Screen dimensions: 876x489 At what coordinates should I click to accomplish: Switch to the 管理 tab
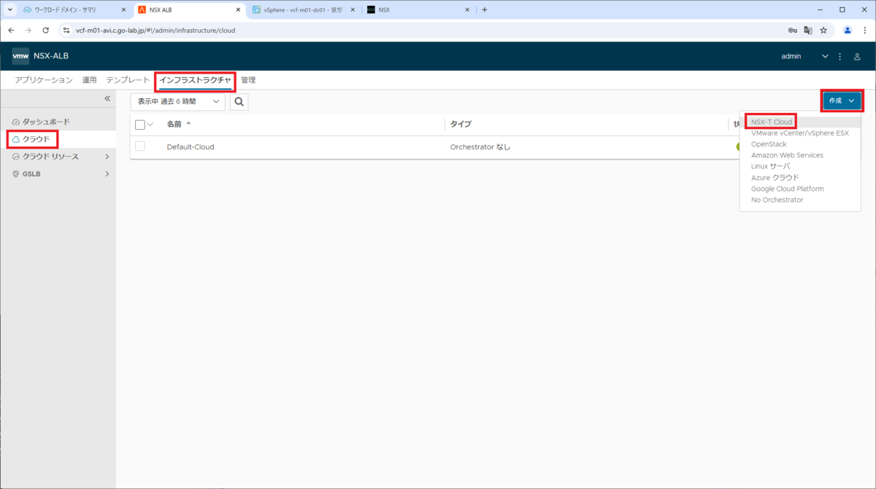(248, 80)
